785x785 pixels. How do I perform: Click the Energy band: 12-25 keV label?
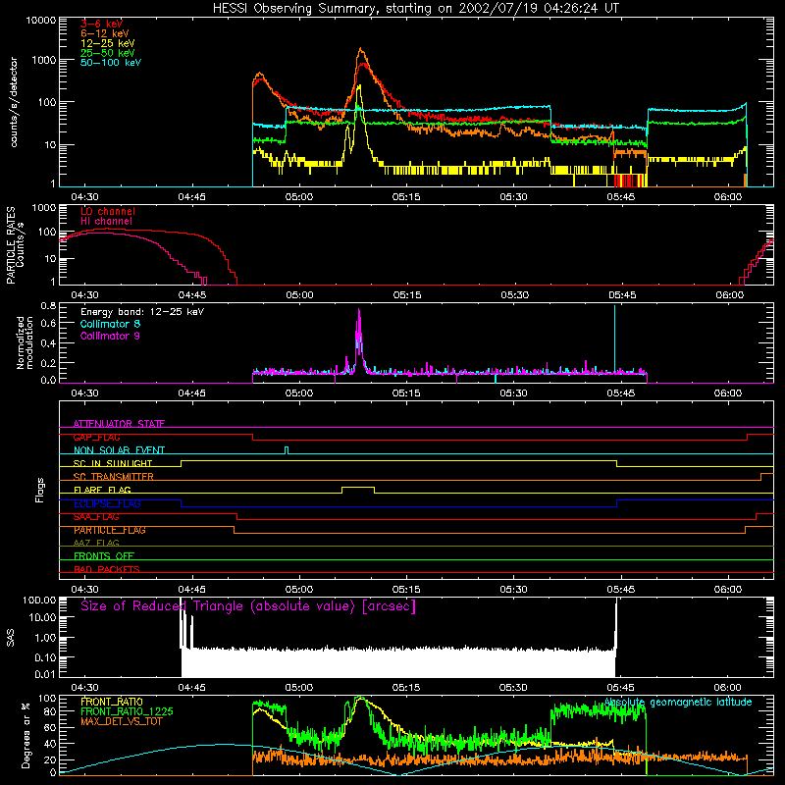coord(142,312)
